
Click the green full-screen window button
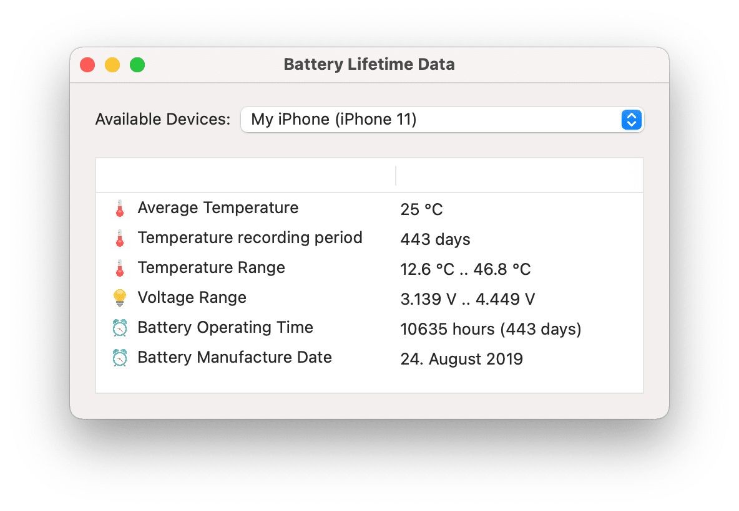coord(137,65)
